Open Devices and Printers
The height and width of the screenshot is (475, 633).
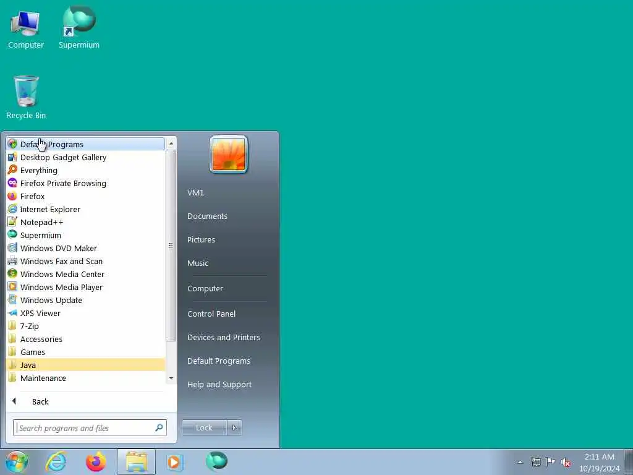click(x=224, y=337)
